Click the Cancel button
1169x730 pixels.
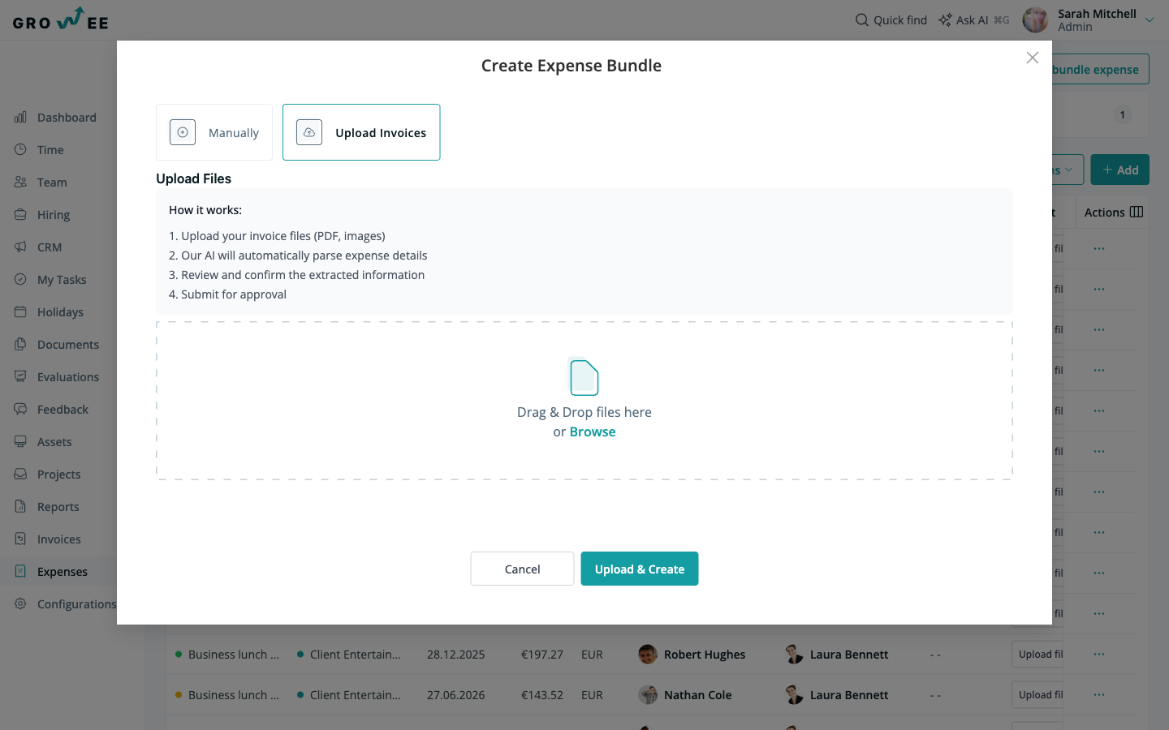[x=522, y=569]
